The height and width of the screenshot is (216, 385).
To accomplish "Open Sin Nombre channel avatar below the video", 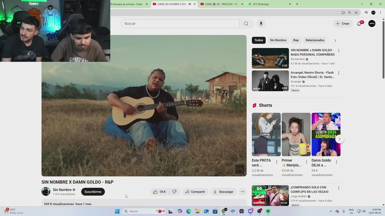I will (x=46, y=191).
